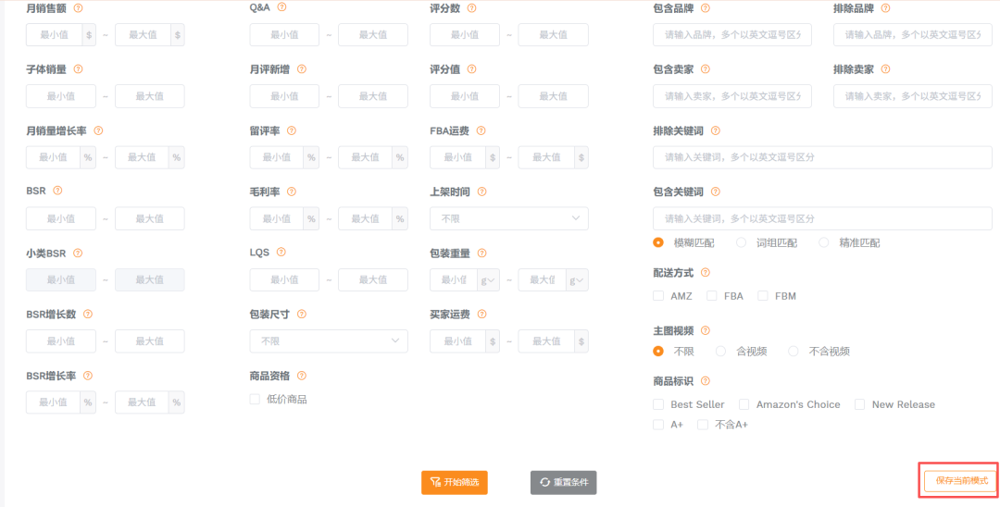Image resolution: width=1000 pixels, height=507 pixels.
Task: Click Q&A minimum value field
Action: pyautogui.click(x=284, y=34)
